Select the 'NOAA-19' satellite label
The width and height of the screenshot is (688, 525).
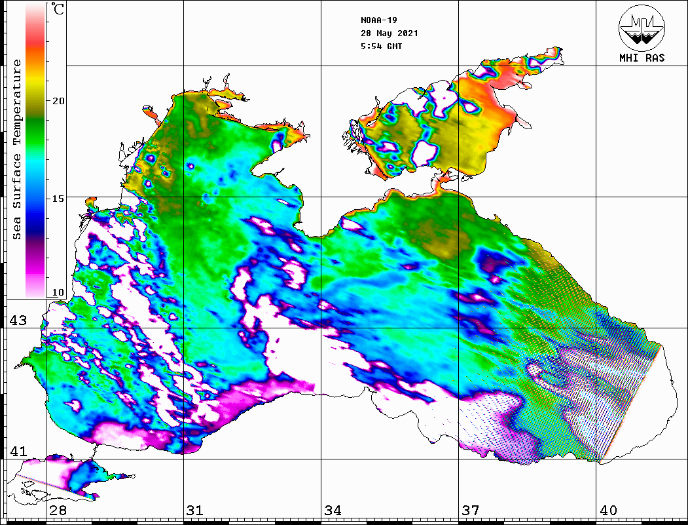pos(378,20)
